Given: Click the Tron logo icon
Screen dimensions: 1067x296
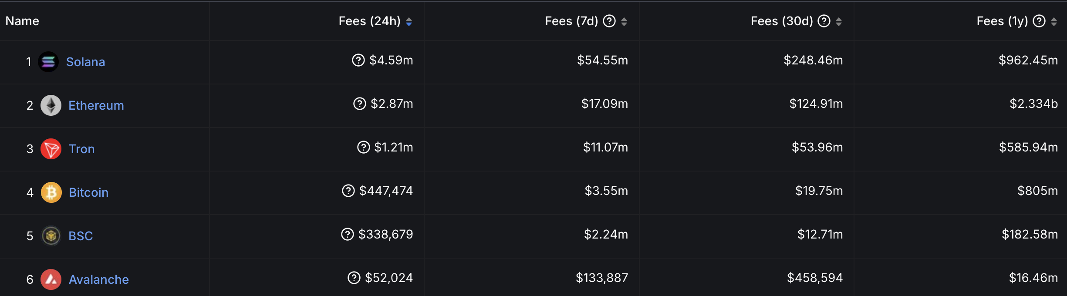Looking at the screenshot, I should click(x=51, y=149).
